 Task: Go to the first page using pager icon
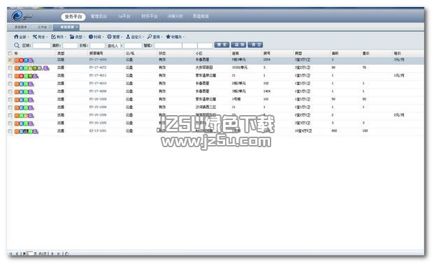click(x=10, y=254)
